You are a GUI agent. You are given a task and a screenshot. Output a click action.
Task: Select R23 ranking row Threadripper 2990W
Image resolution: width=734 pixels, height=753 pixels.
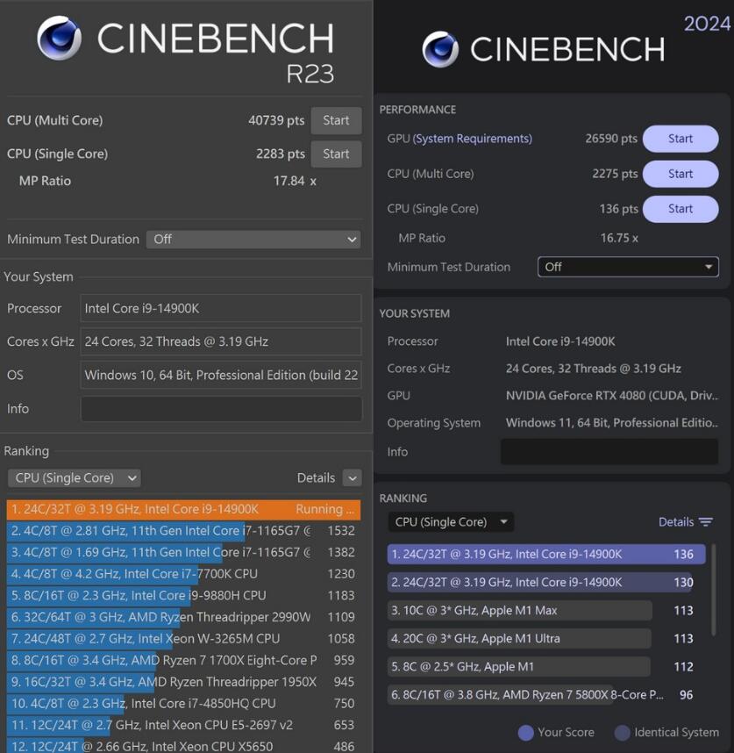point(184,618)
